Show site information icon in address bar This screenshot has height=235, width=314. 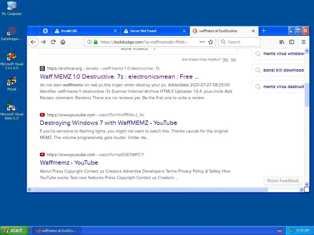[x=90, y=42]
